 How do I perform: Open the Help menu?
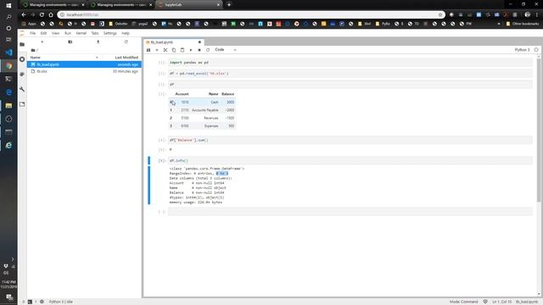click(126, 33)
